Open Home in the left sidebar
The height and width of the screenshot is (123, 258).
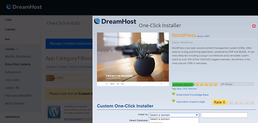(x=8, y=20)
